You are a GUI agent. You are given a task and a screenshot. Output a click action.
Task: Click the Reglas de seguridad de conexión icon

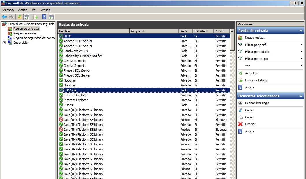tap(10, 38)
